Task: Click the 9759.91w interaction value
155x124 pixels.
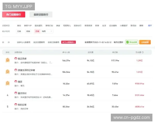Action: click(x=139, y=84)
